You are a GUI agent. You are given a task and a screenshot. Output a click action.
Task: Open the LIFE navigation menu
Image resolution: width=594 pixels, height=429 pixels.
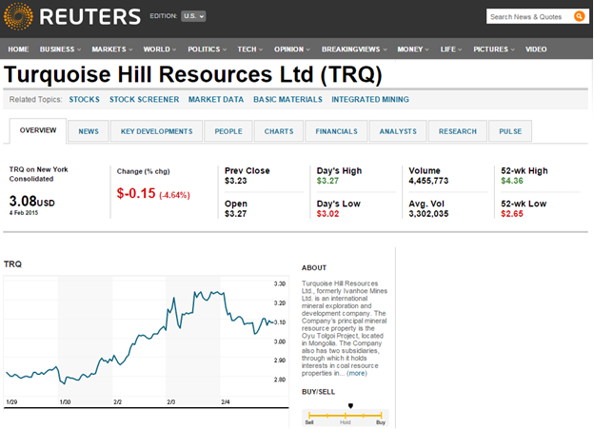click(x=451, y=49)
